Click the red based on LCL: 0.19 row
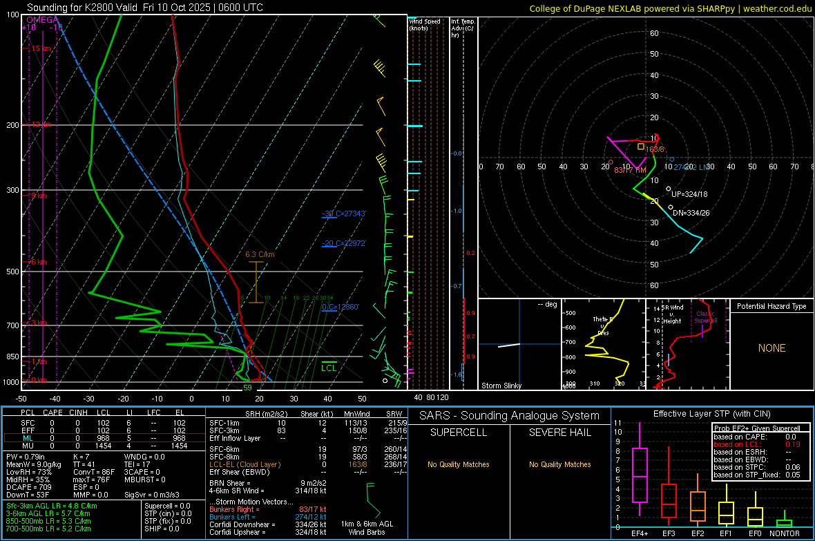Viewport: 815px width, 541px height. 757,444
